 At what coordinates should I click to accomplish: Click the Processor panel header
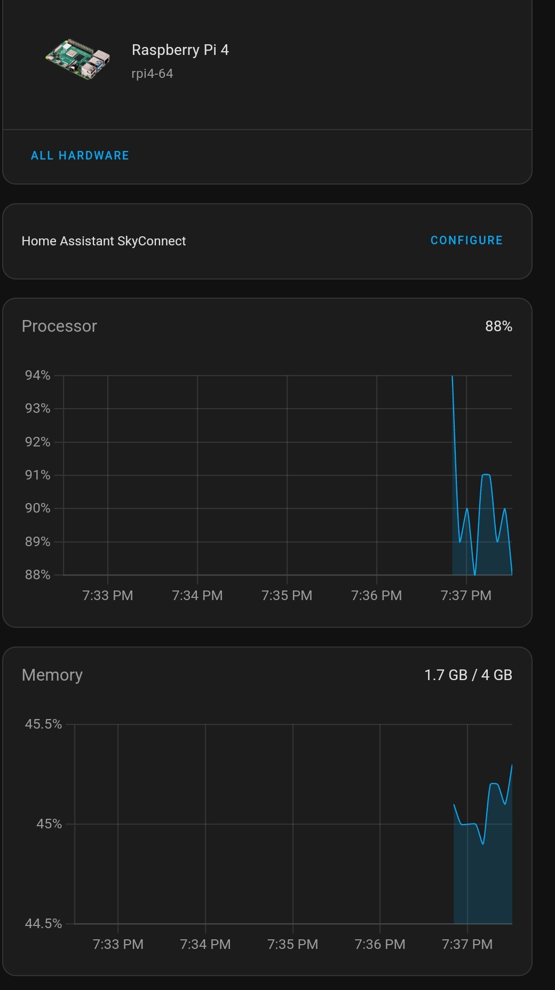59,326
